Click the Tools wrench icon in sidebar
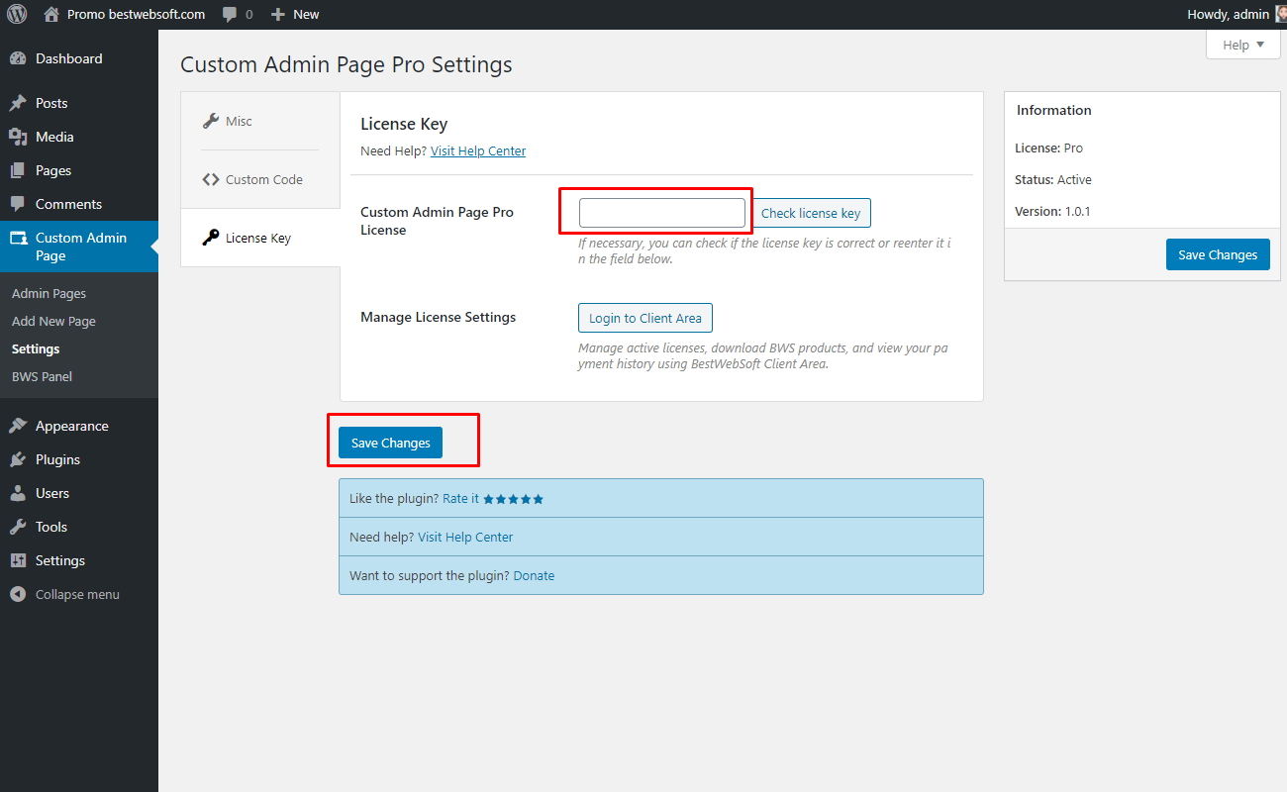 (18, 527)
